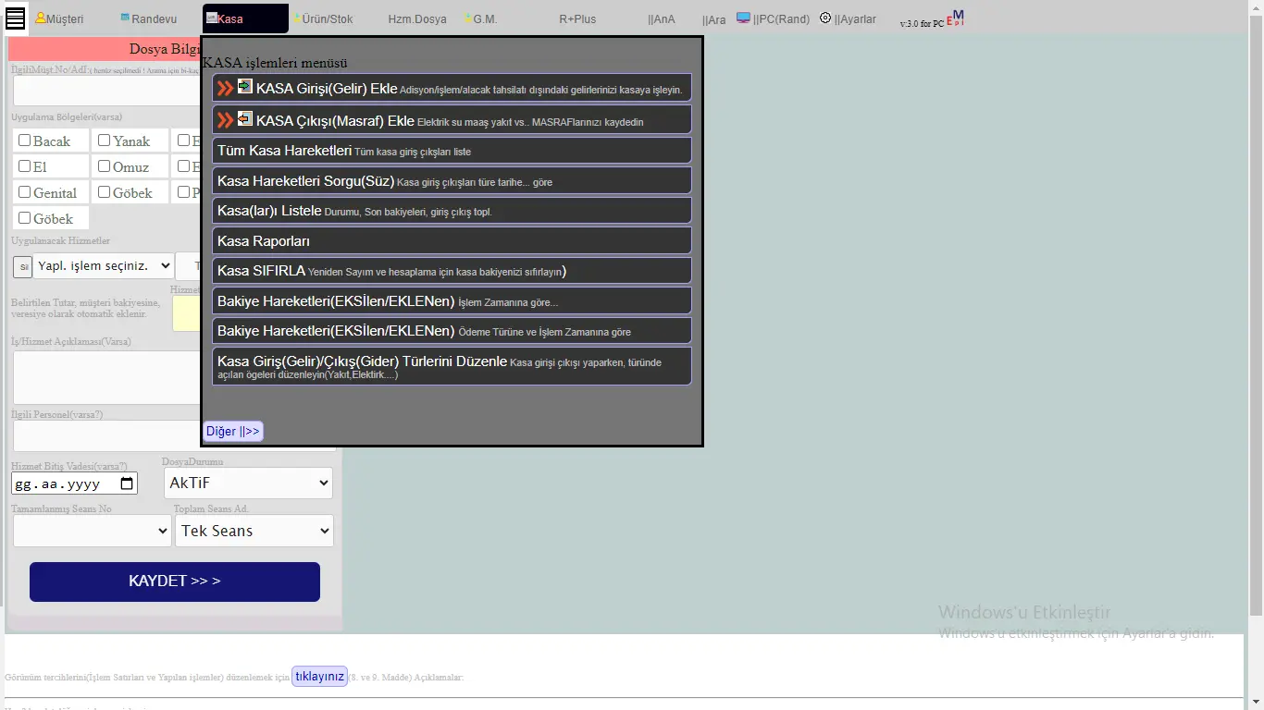The height and width of the screenshot is (710, 1264).
Task: Click the monitor icon beside PC(Rand)
Action: pyautogui.click(x=743, y=18)
